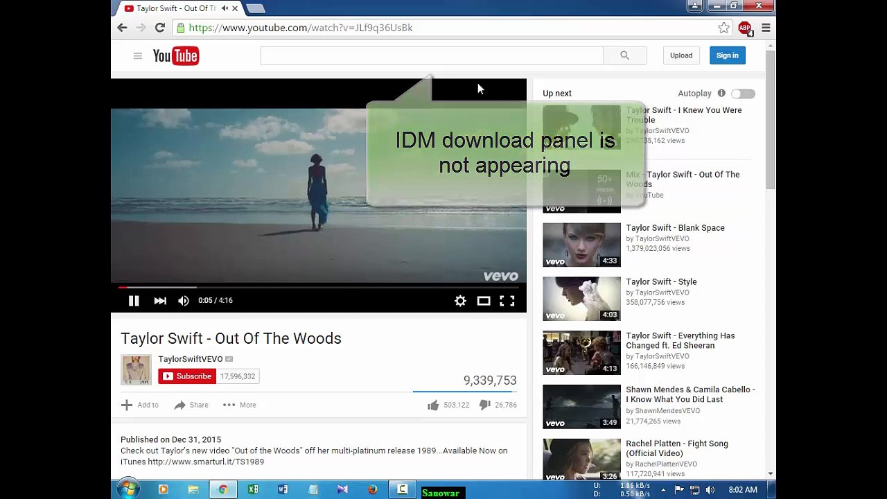Open RachelPlattenVEVO channel link

(666, 464)
